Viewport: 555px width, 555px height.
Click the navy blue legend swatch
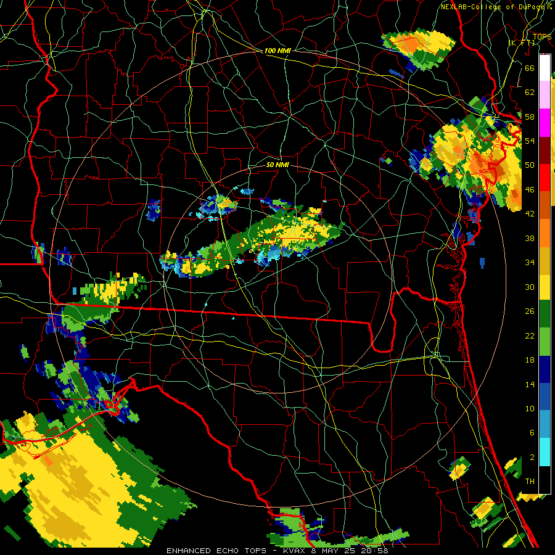pyautogui.click(x=545, y=369)
